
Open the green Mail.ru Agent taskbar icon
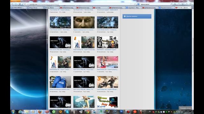pos(54,112)
